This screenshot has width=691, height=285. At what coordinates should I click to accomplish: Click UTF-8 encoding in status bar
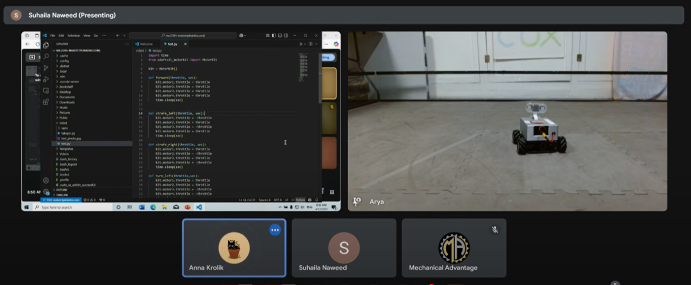point(277,200)
